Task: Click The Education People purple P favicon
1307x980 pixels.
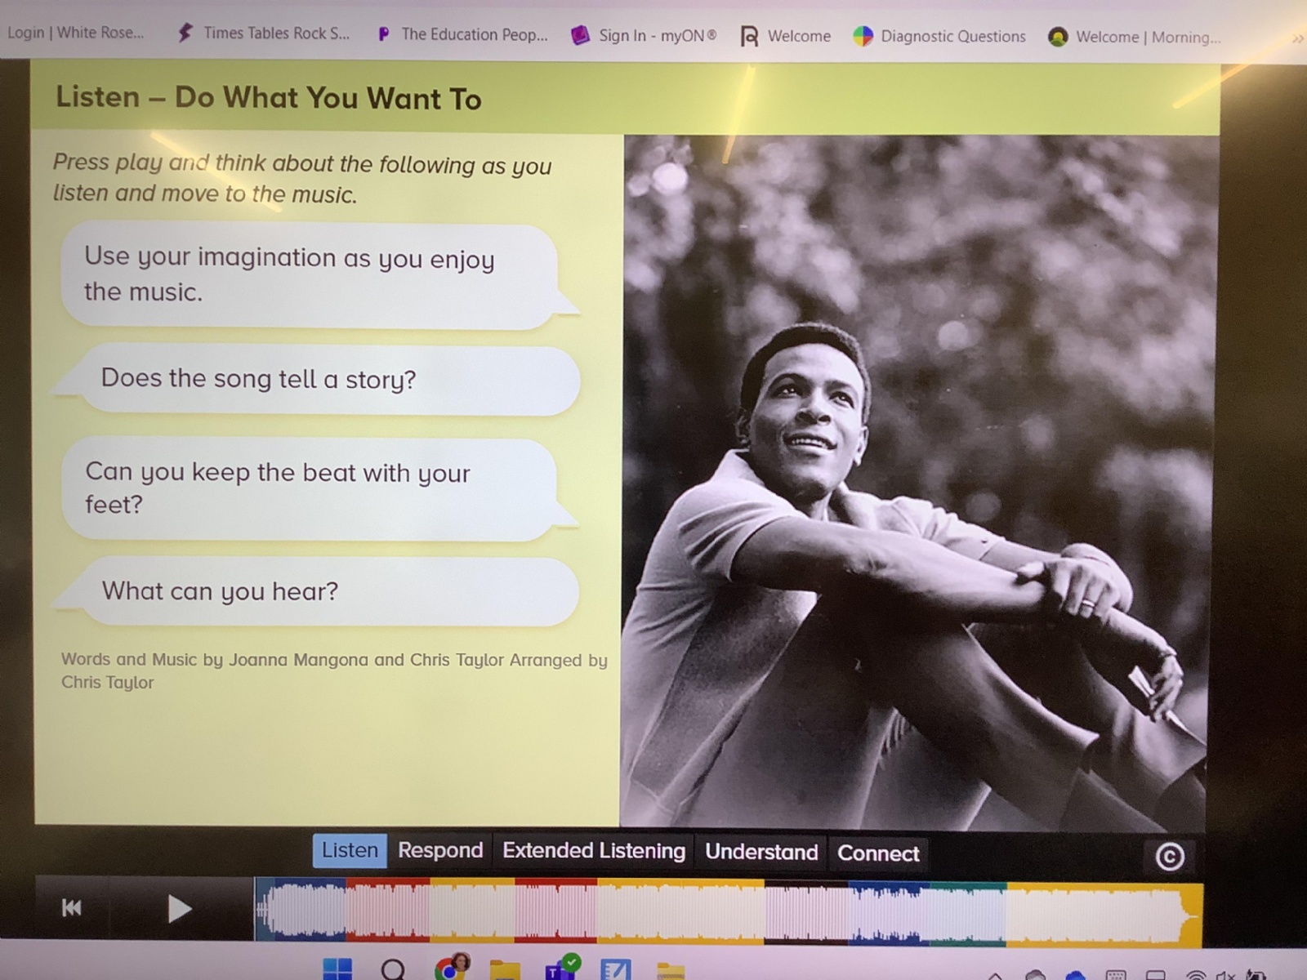Action: 383,34
